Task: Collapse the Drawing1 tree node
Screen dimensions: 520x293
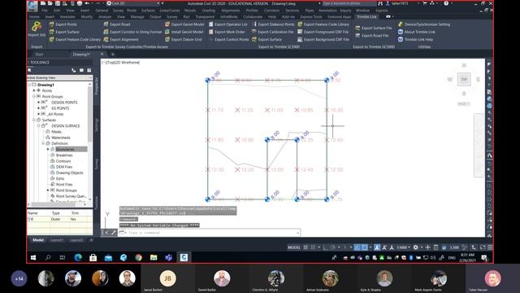Action: tap(29, 85)
